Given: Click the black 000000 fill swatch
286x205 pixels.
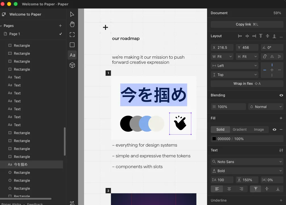Looking at the screenshot, I should [214, 139].
